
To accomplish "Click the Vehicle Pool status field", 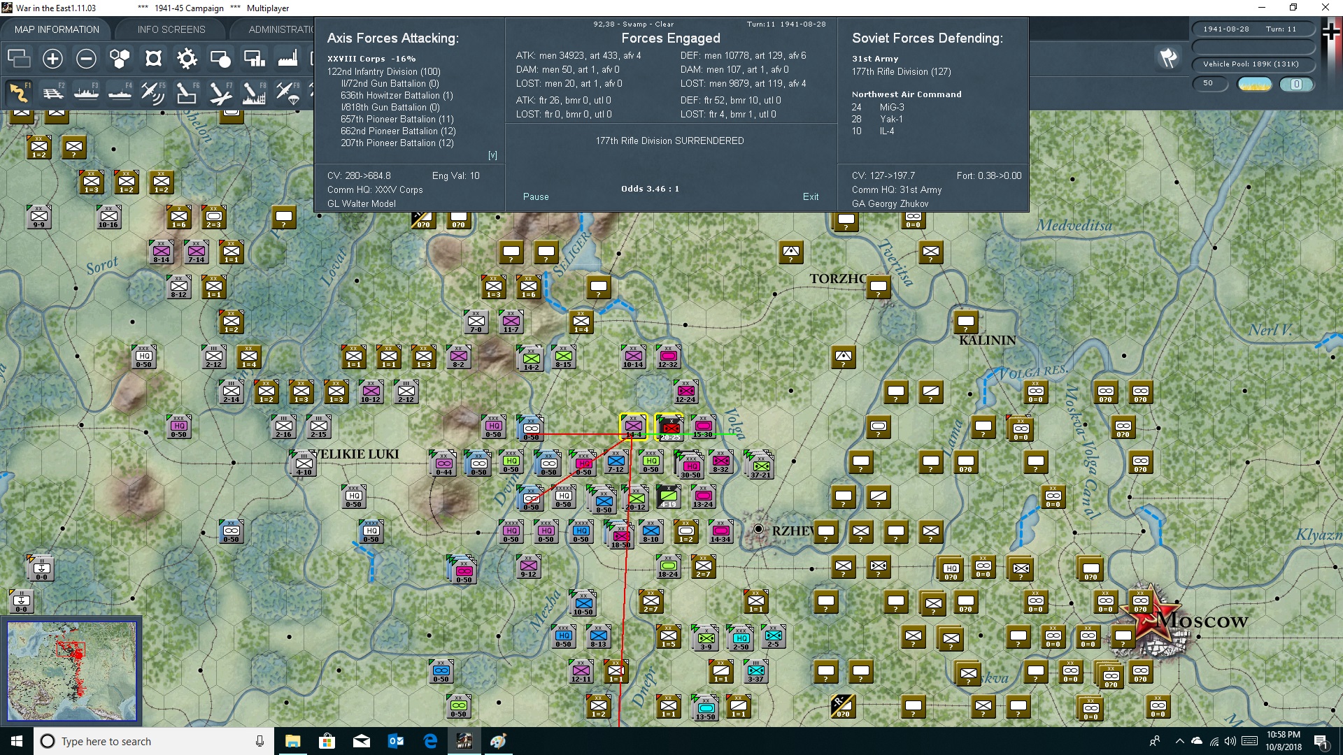I will [x=1253, y=64].
